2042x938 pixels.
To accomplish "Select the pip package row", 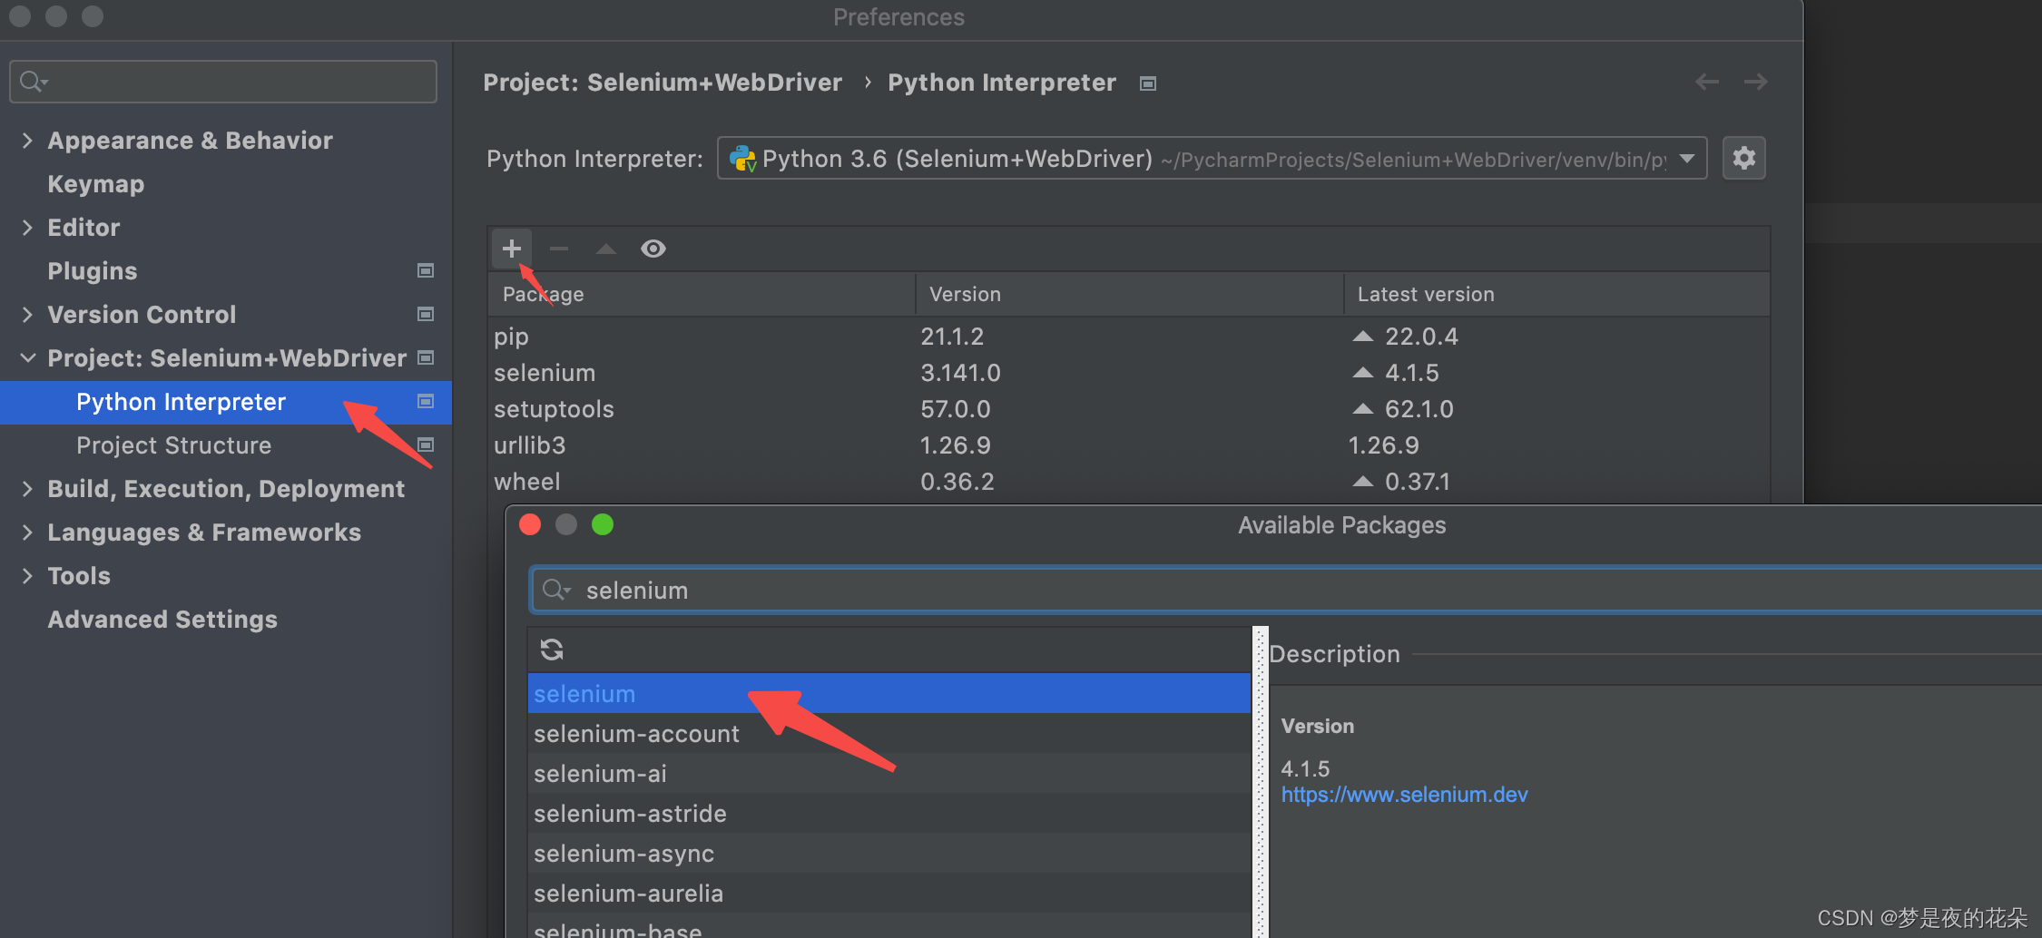I will pos(1129,337).
